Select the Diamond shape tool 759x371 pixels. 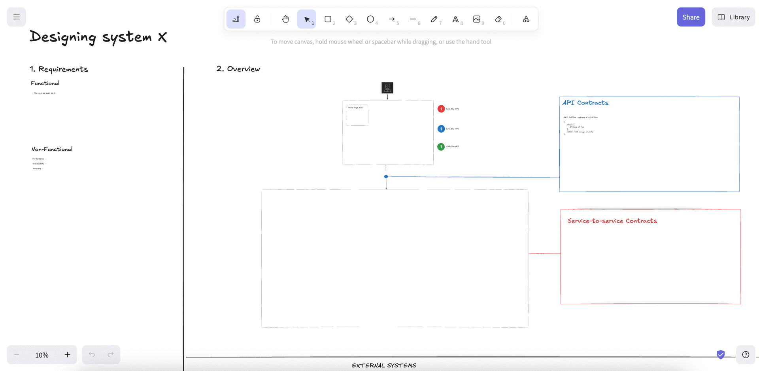[x=349, y=19]
